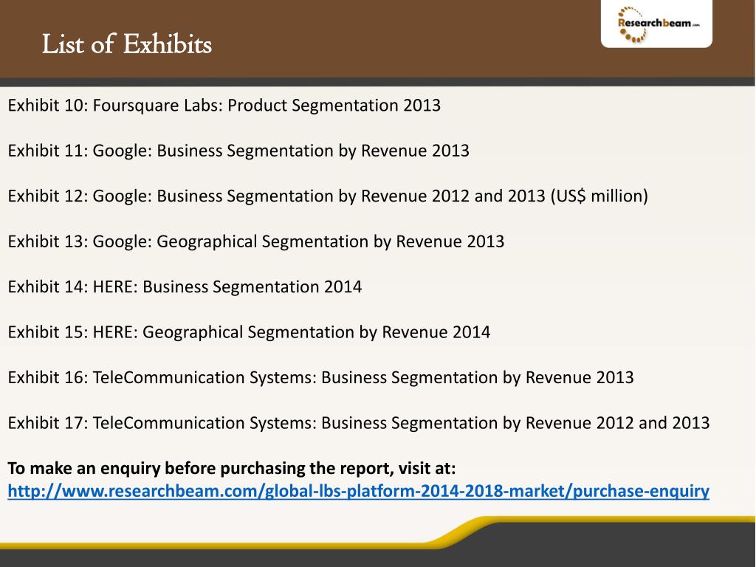Select 'Exhibit 16: TeleCommunication Systems' line

click(320, 377)
